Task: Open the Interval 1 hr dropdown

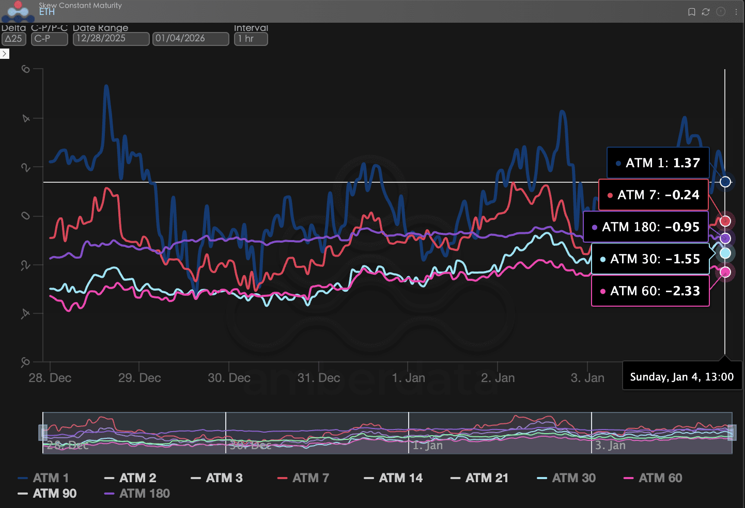Action: click(x=251, y=39)
